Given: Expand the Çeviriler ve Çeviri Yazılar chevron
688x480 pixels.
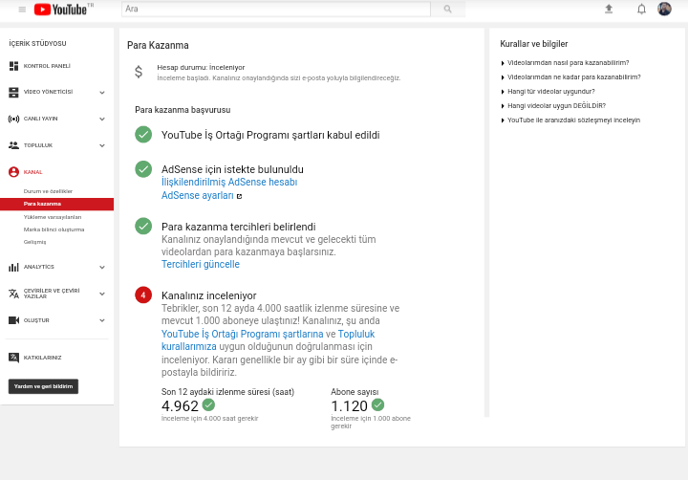Looking at the screenshot, I should pos(102,294).
